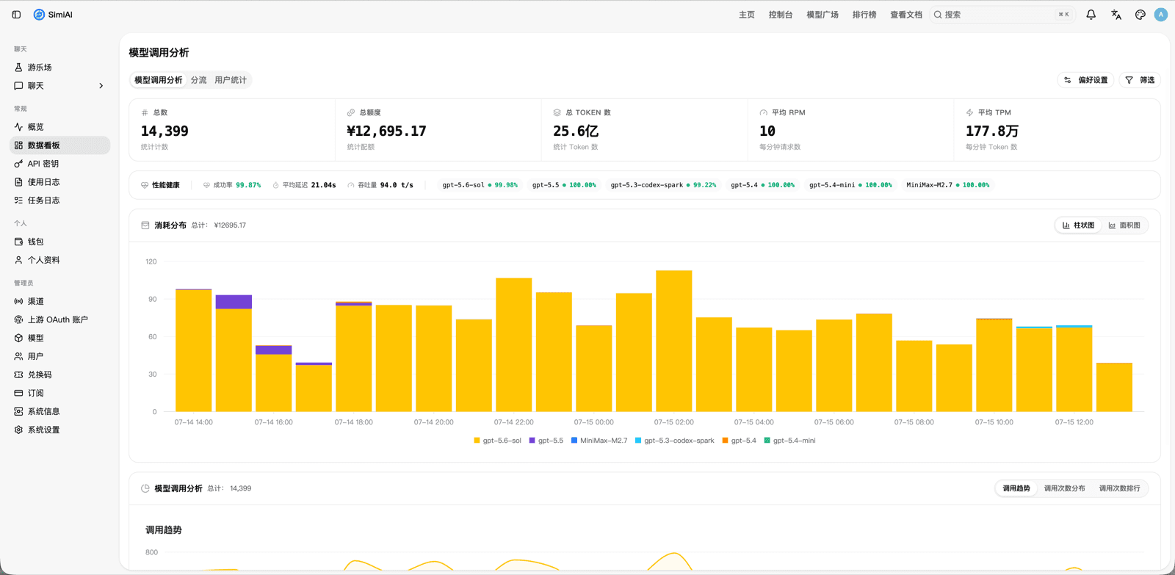Switch chart to 面积图 area view
The height and width of the screenshot is (575, 1175).
[1124, 225]
